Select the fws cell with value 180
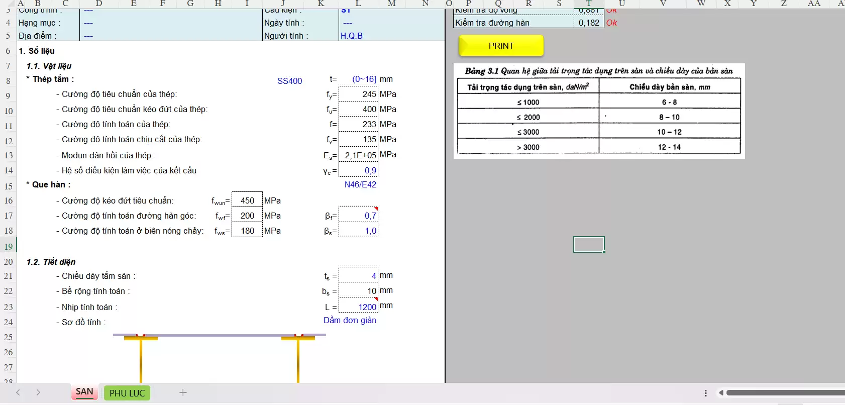 coord(247,231)
